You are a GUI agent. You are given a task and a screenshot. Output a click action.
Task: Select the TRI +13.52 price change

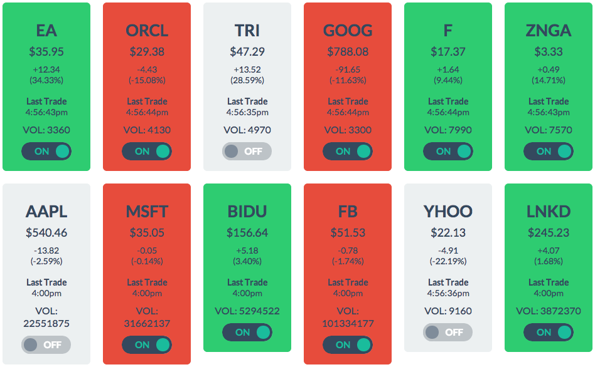click(x=247, y=70)
